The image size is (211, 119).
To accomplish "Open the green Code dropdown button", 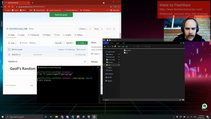I will pos(82,43).
